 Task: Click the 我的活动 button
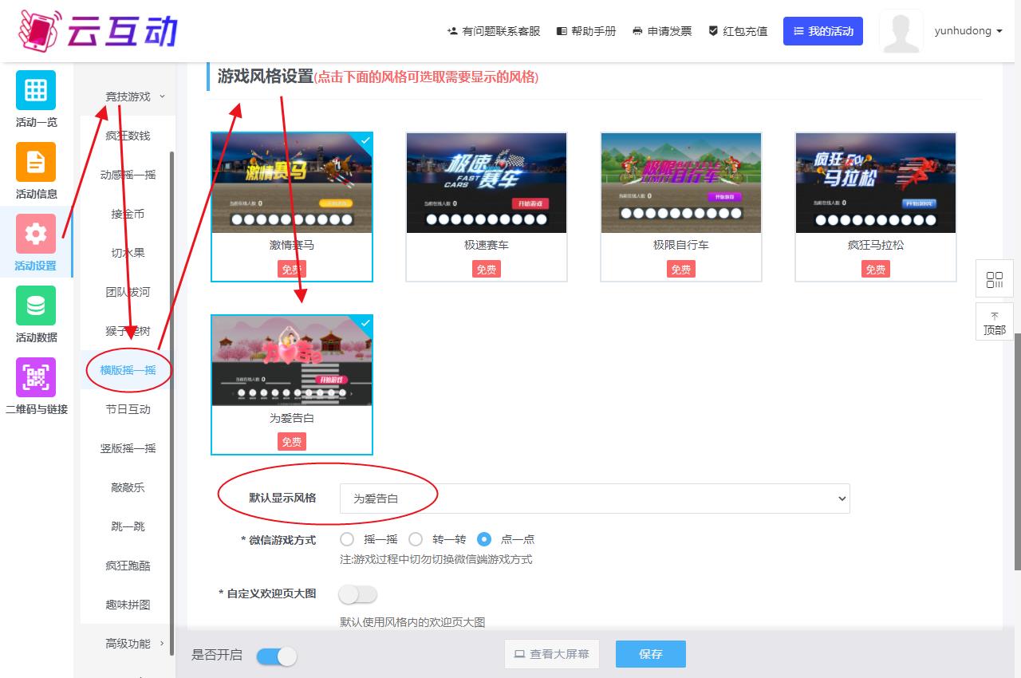[x=822, y=31]
